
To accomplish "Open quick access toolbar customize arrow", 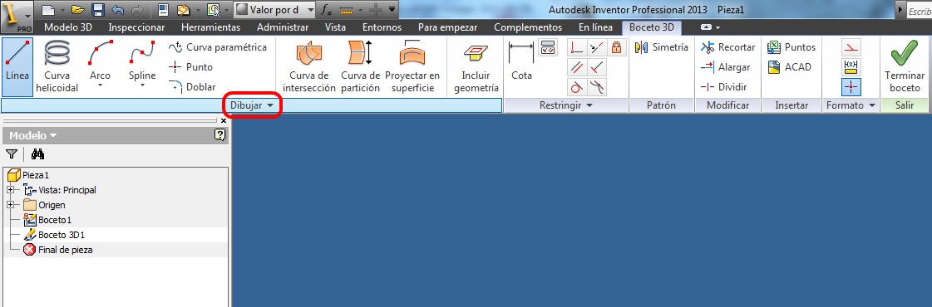I will 392,9.
